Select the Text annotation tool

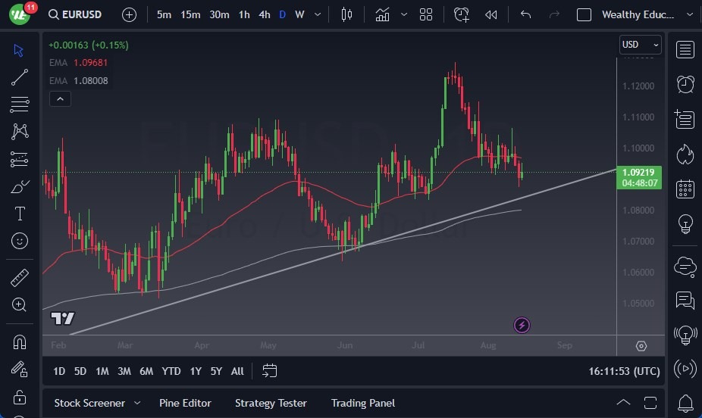pos(20,214)
